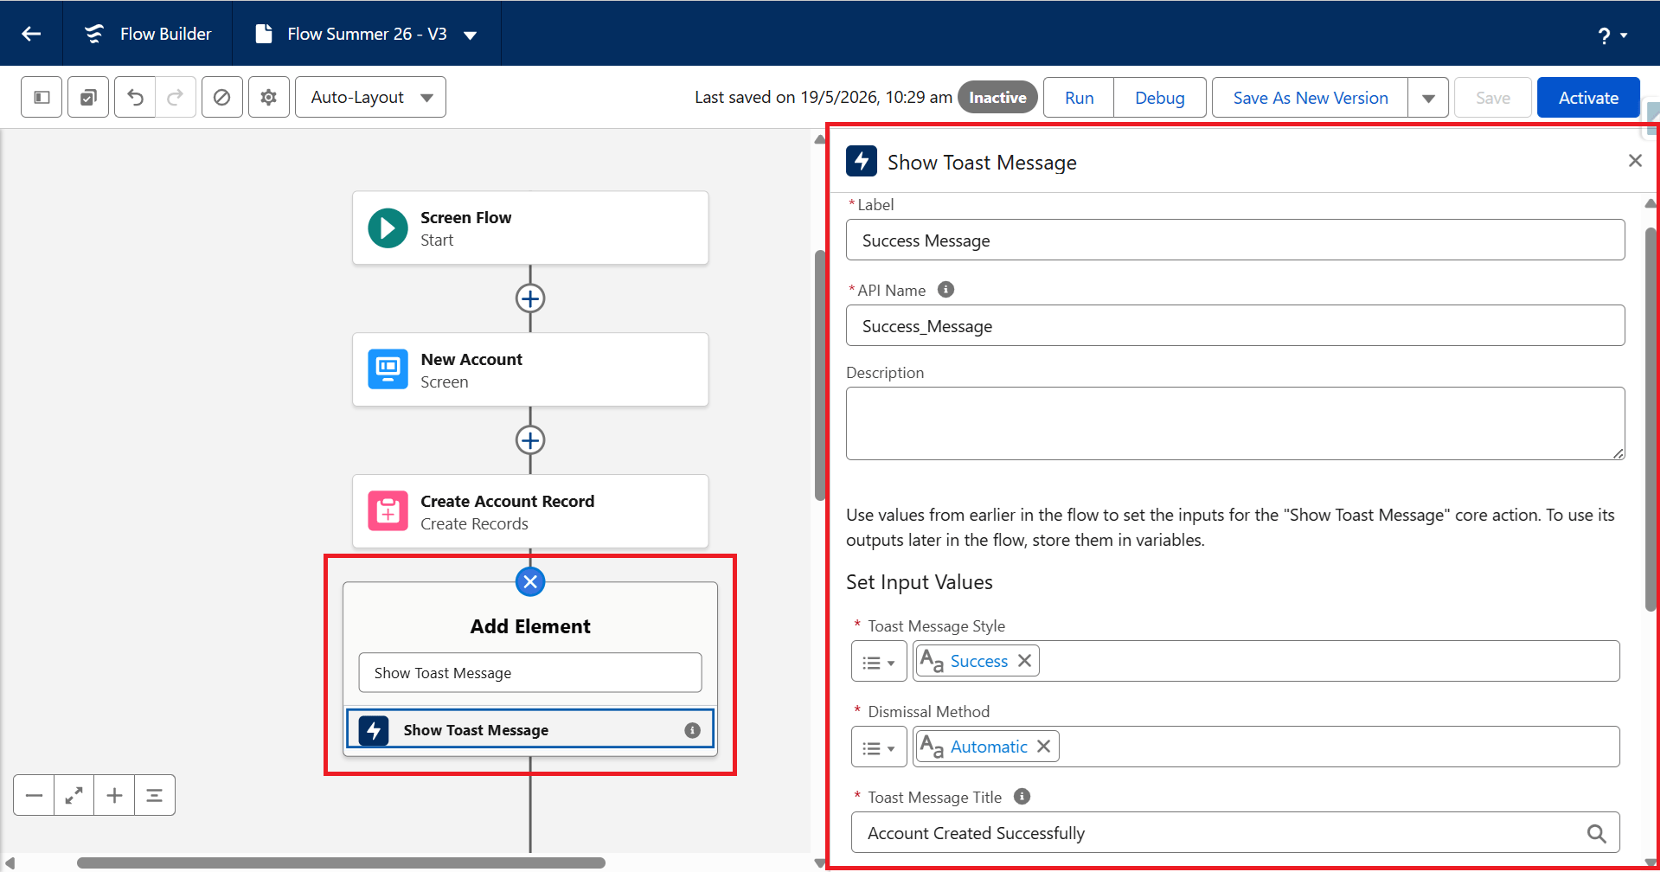Click the Add Element search field
Screen dimensions: 1660x872
(530, 673)
